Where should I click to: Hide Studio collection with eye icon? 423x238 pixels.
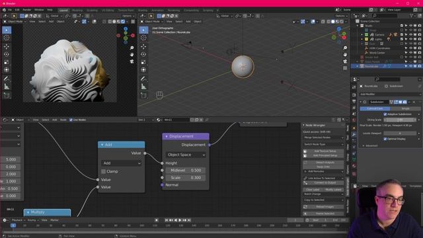pyautogui.click(x=410, y=26)
